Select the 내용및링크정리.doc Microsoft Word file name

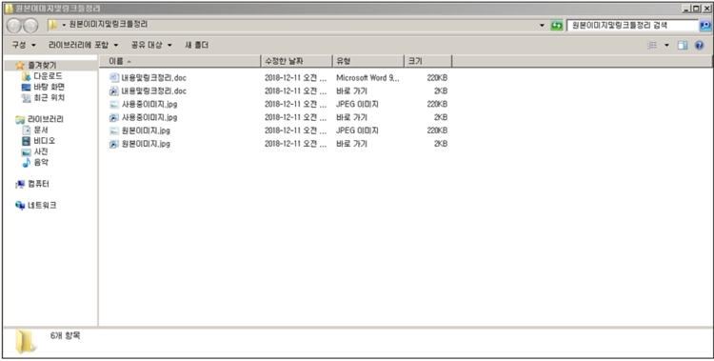[x=154, y=78]
